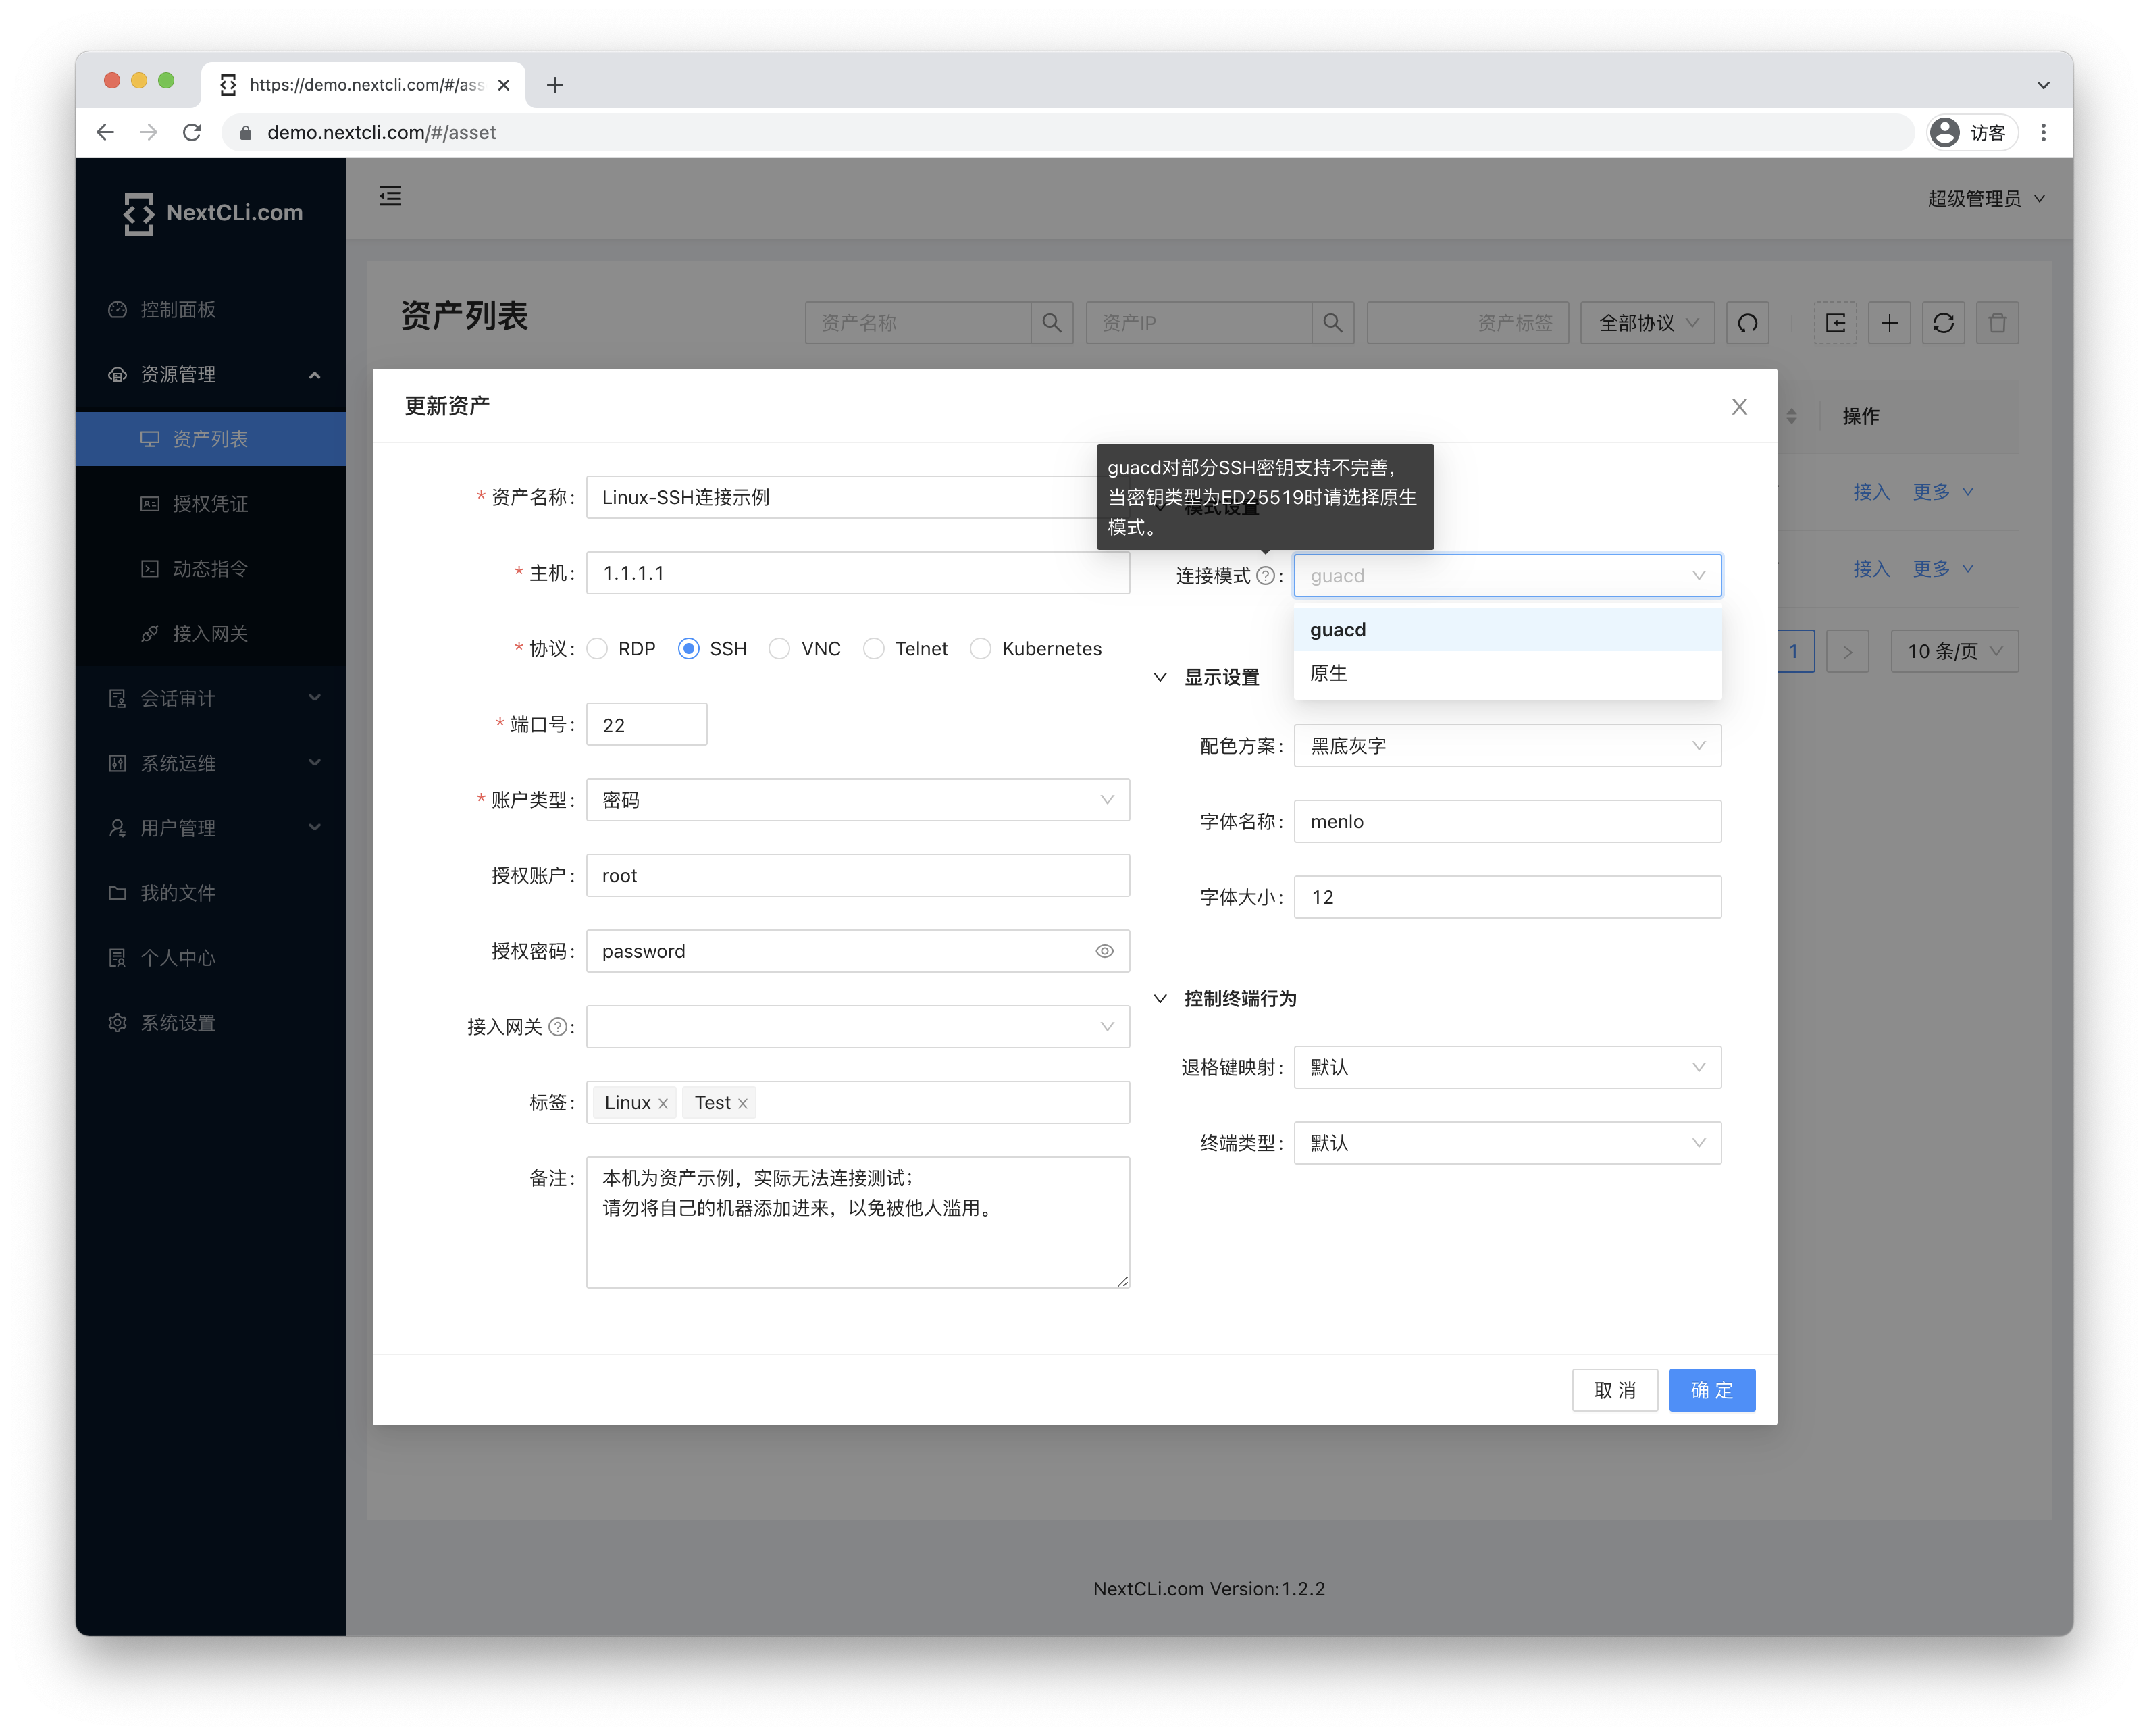Open the 退格键映射 dropdown
This screenshot has height=1736, width=2149.
[x=1507, y=1067]
